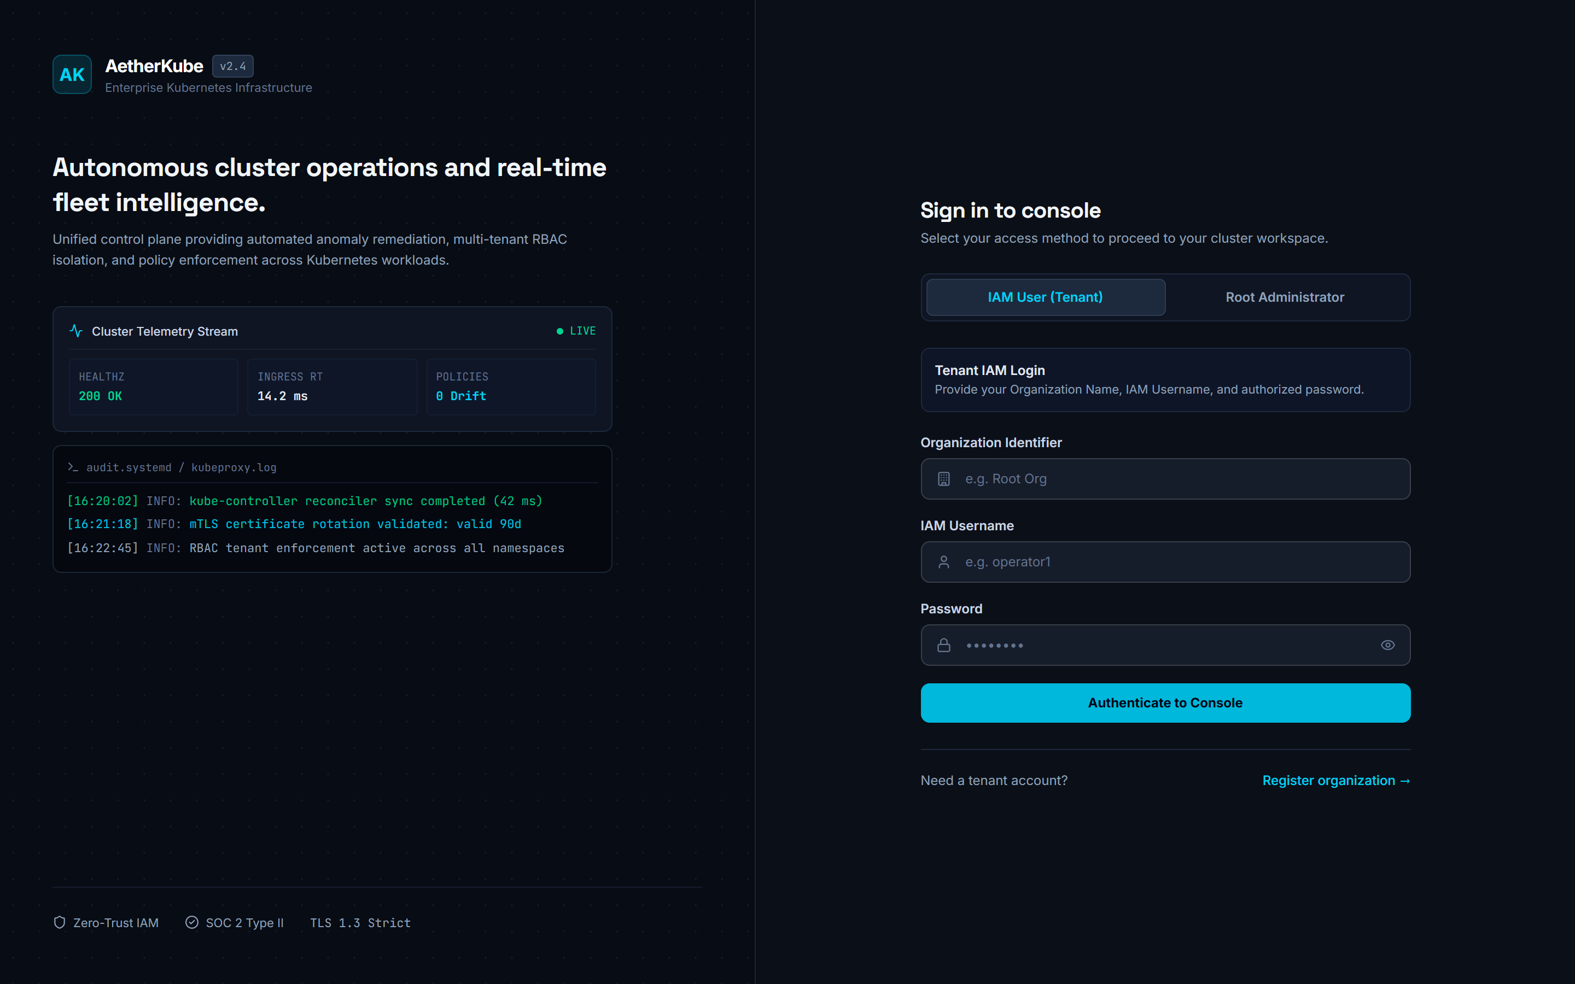This screenshot has width=1575, height=984.
Task: Focus the Password input field
Action: tap(1165, 646)
